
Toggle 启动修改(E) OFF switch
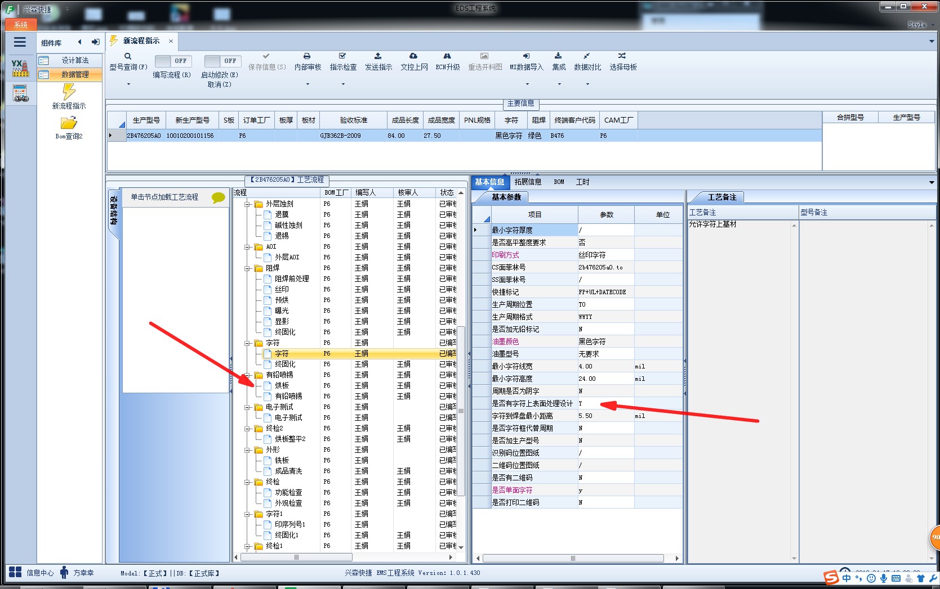coord(222,61)
